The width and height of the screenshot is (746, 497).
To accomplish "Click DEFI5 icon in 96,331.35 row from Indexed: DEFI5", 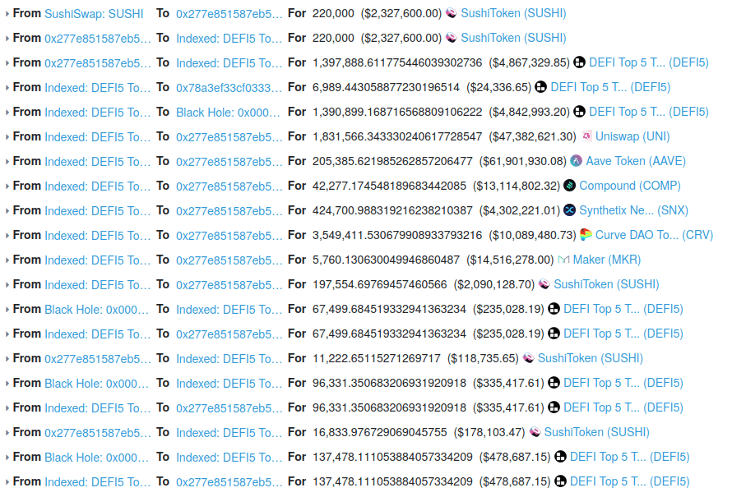I will tap(554, 407).
